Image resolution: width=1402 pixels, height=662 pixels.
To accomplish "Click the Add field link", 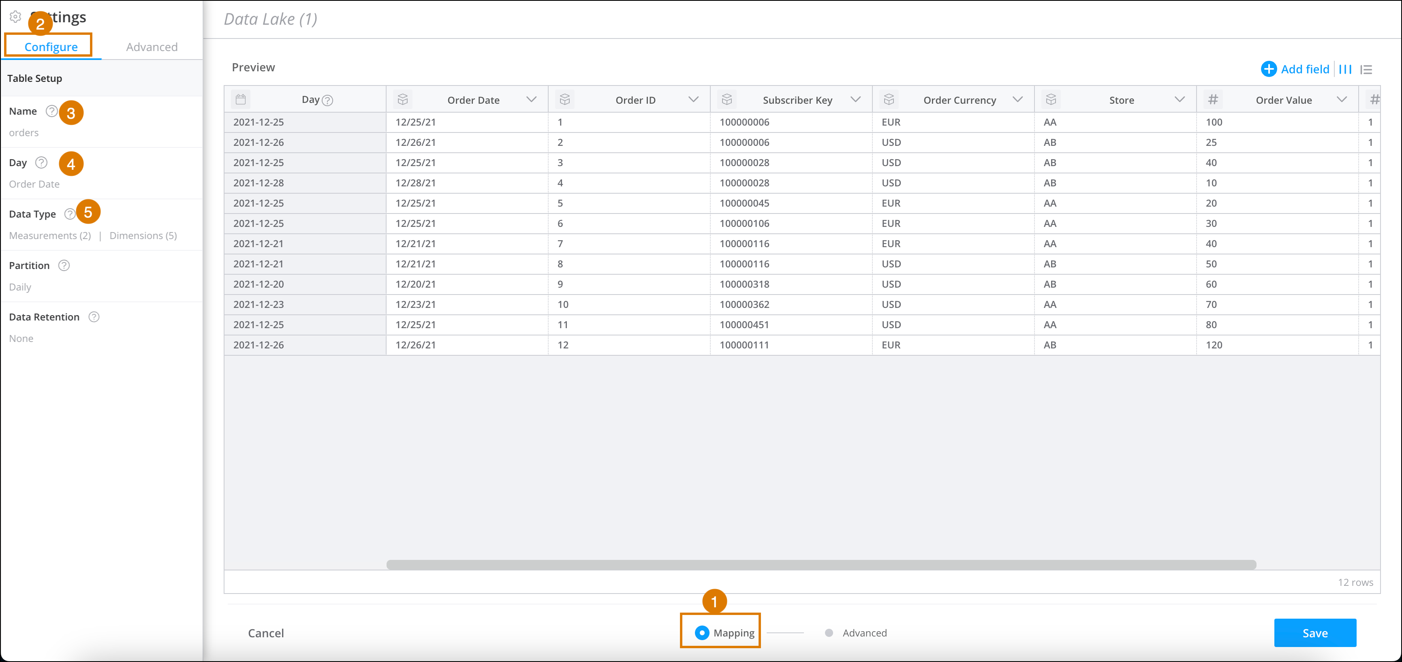I will click(x=1305, y=69).
